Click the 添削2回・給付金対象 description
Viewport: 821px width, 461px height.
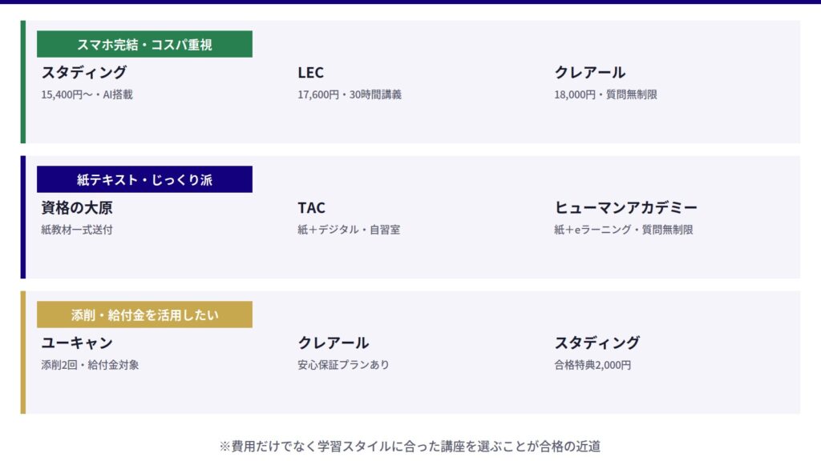click(91, 365)
